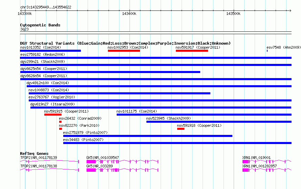Select the esv34483 (Pinto2007) blue bar
The height and width of the screenshot is (189, 301).
tap(177, 143)
